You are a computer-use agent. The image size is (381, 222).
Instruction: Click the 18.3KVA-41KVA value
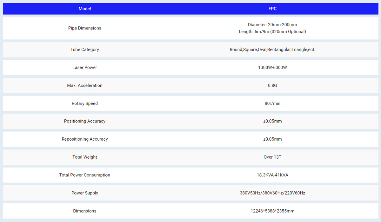tap(272, 175)
